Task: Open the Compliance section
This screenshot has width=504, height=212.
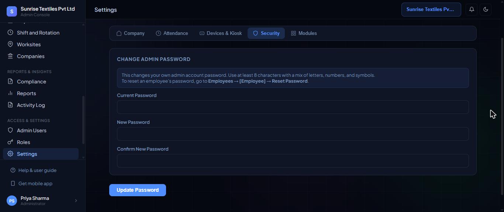Action: point(41,82)
